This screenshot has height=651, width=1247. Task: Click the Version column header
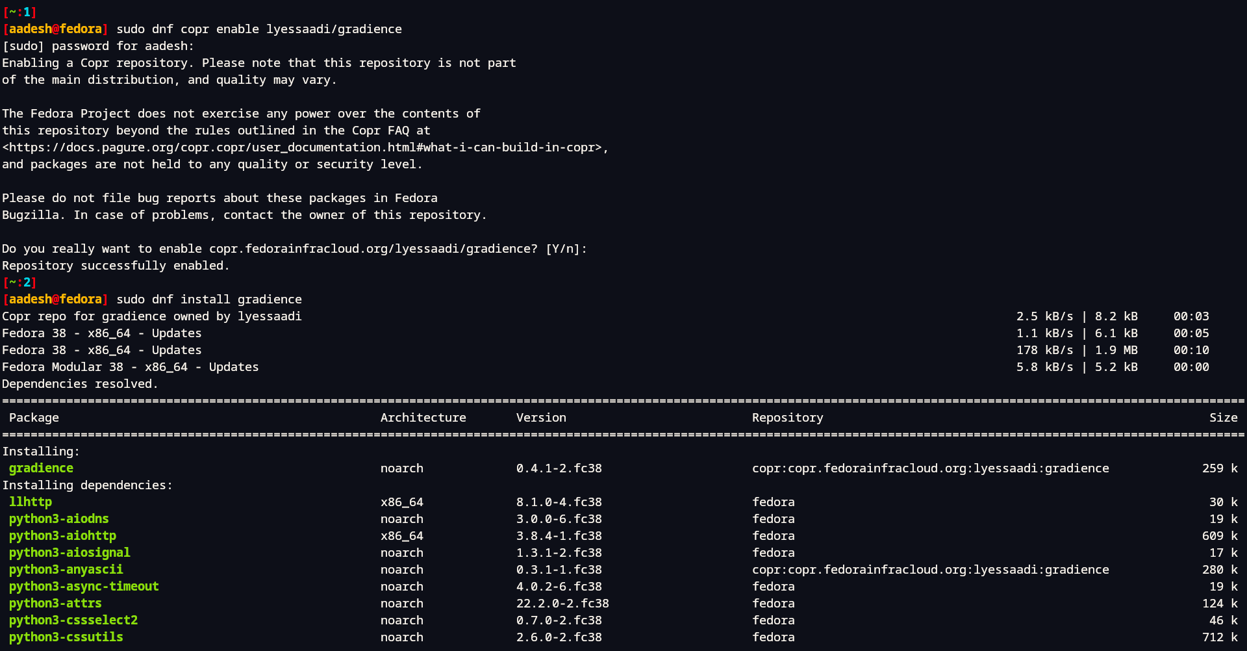[541, 417]
